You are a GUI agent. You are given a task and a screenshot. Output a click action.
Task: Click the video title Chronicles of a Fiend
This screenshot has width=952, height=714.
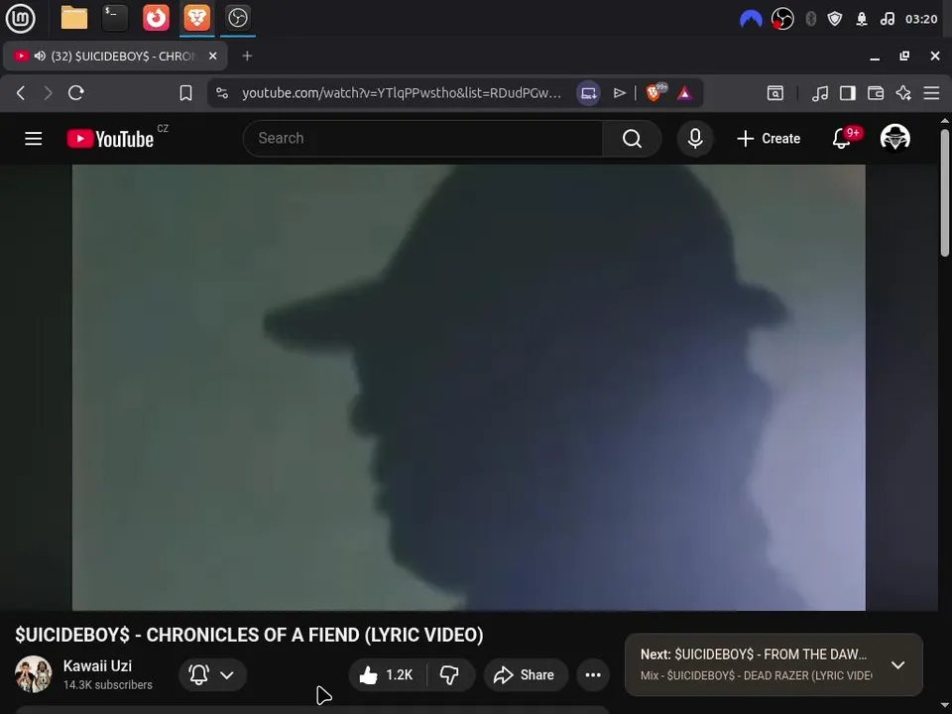tap(249, 635)
